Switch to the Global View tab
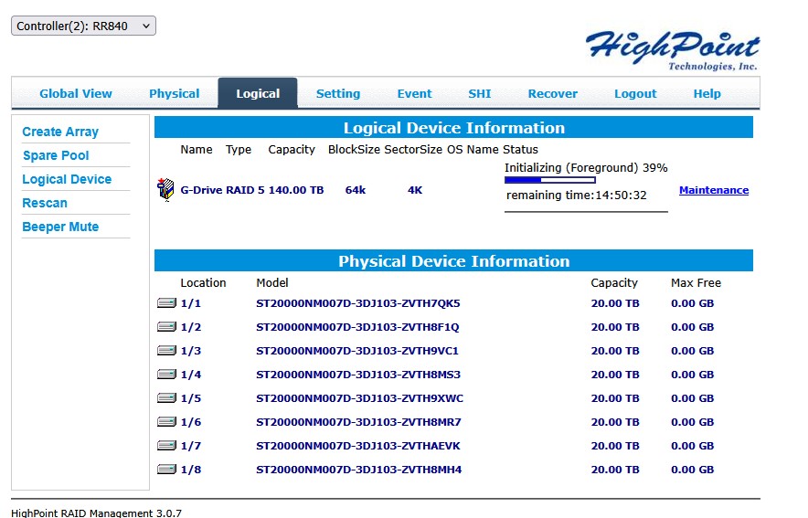The width and height of the screenshot is (808, 518). point(76,94)
